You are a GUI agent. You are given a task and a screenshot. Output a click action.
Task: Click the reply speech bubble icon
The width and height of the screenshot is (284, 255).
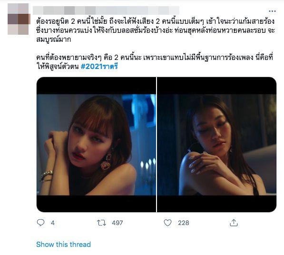click(40, 223)
